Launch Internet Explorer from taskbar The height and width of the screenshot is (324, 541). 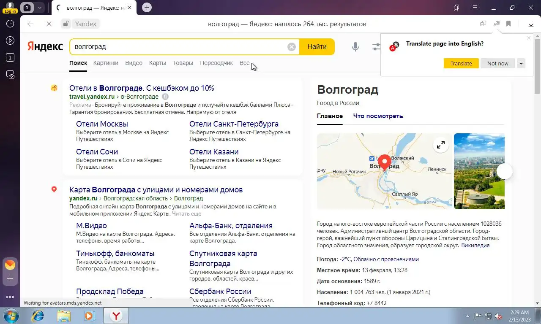click(38, 316)
